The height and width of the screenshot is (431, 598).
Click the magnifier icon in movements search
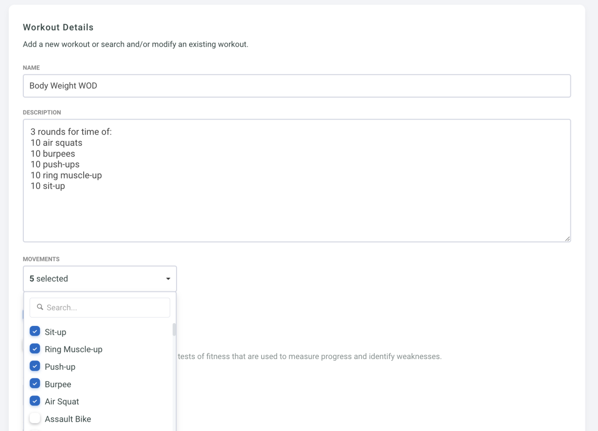(40, 307)
